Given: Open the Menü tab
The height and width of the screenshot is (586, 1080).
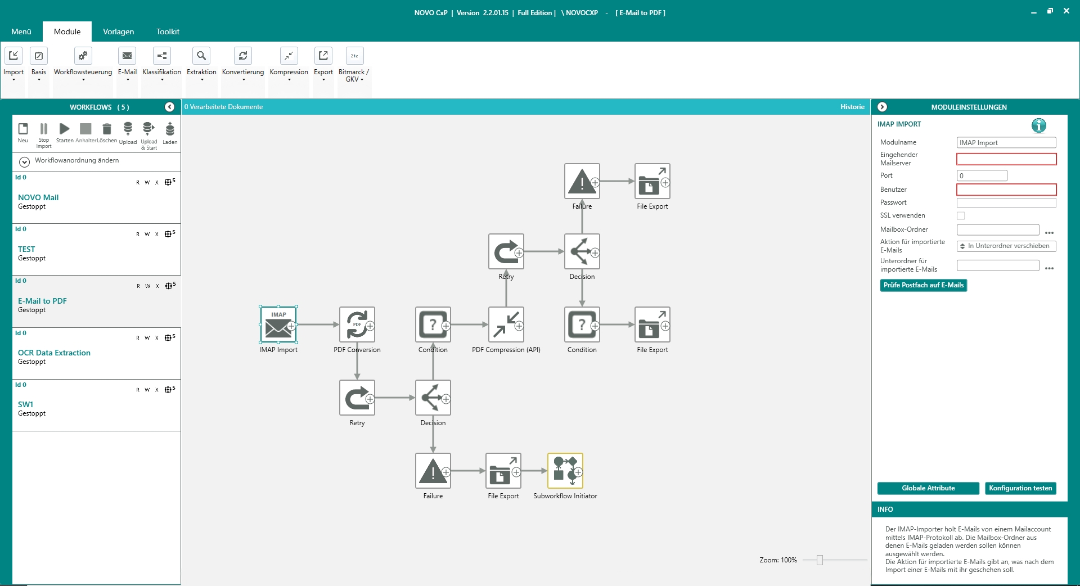Looking at the screenshot, I should click(x=21, y=31).
